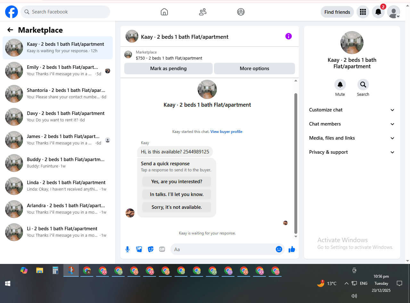
Task: Click Mark as pending button
Action: coord(168,69)
